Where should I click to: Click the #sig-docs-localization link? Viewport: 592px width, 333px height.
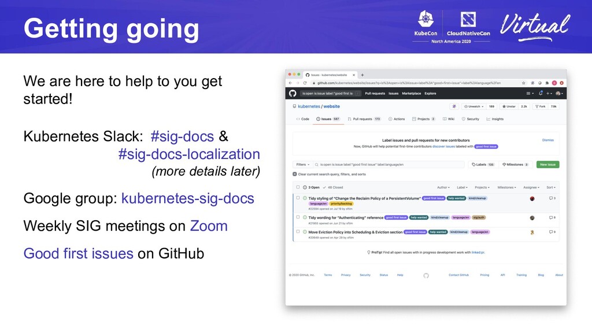(189, 154)
